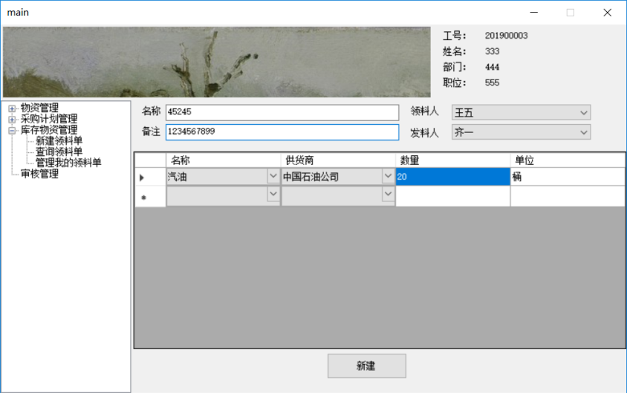The height and width of the screenshot is (393, 627).
Task: Minimize the main window
Action: (x=534, y=13)
